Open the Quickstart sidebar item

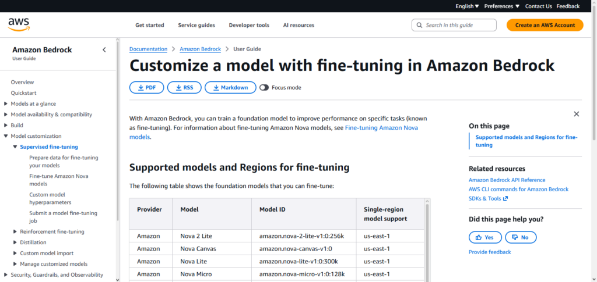click(x=23, y=92)
